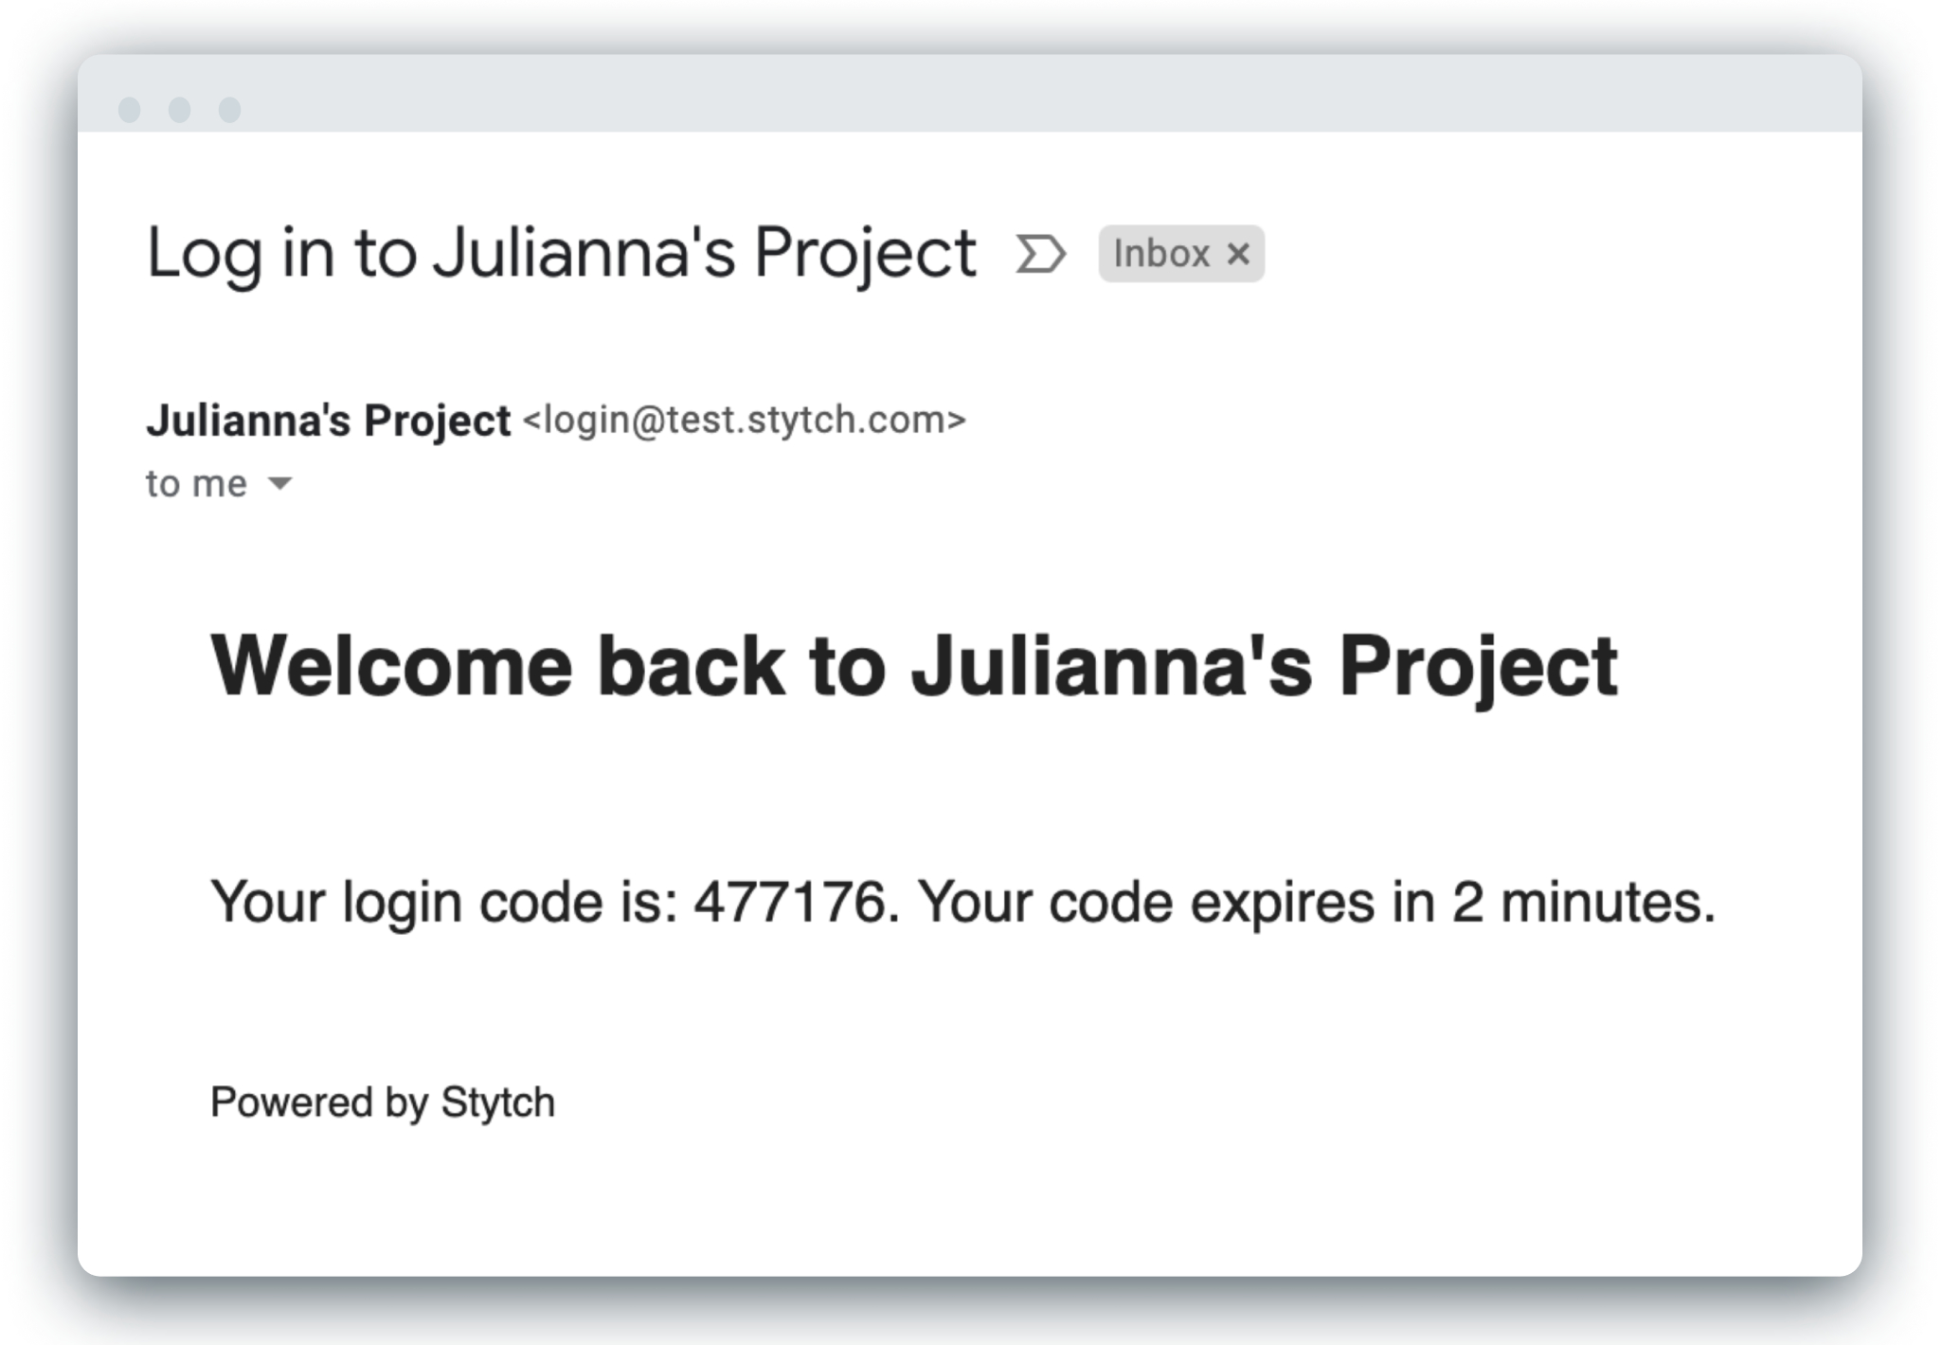1942x1345 pixels.
Task: Click "Julianna's Project" in the bold body heading
Action: click(x=1265, y=668)
